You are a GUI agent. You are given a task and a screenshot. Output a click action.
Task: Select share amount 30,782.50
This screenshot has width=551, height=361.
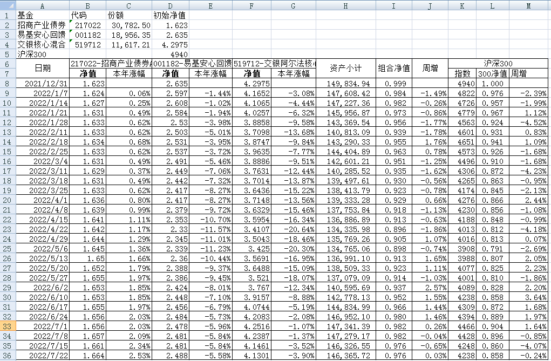[129, 25]
